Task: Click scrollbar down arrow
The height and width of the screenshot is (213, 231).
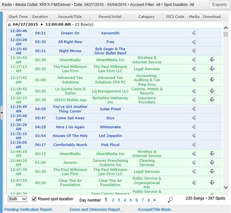Action: click(x=226, y=187)
